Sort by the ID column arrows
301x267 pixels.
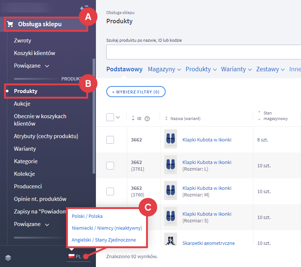point(133,119)
